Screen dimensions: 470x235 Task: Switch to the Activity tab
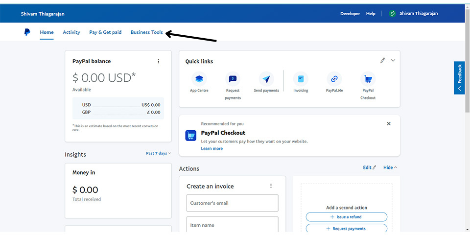(71, 32)
